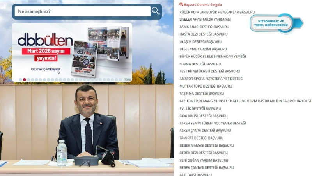
Task: Select 'Tamirat Desteği Başvuru'
Action: [201, 138]
